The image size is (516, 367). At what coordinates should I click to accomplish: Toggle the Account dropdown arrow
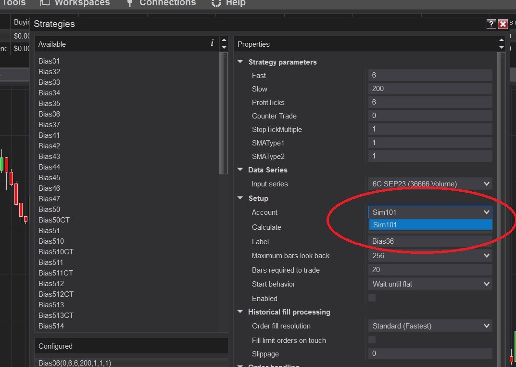tap(486, 212)
